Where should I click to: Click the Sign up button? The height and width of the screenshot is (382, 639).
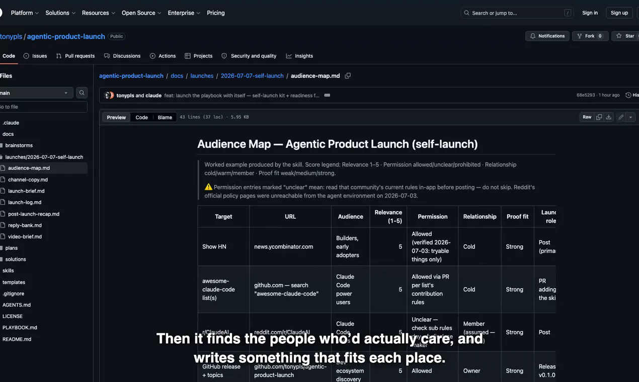coord(619,13)
